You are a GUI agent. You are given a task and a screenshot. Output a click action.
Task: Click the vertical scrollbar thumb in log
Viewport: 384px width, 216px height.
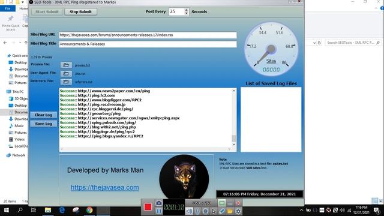pyautogui.click(x=233, y=139)
